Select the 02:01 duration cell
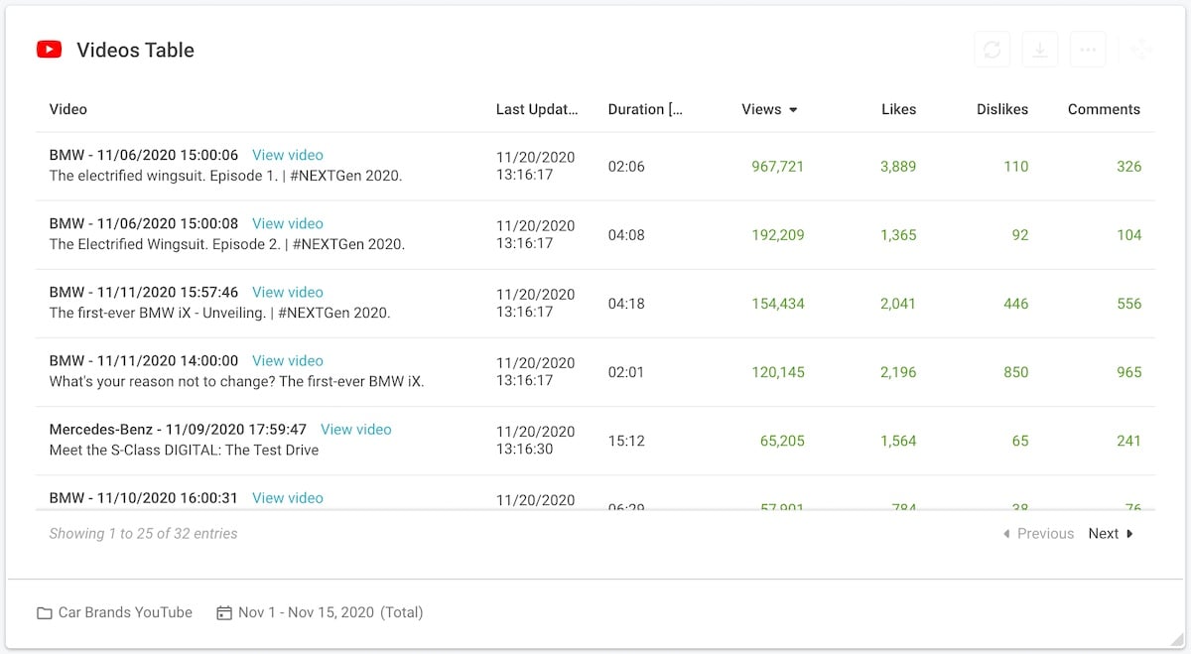Viewport: 1191px width, 654px height. 626,371
